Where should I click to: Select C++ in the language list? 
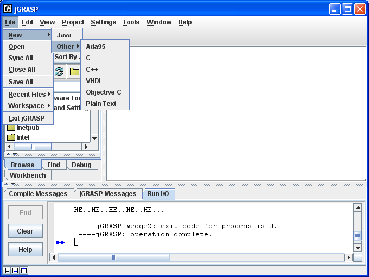tap(105, 70)
